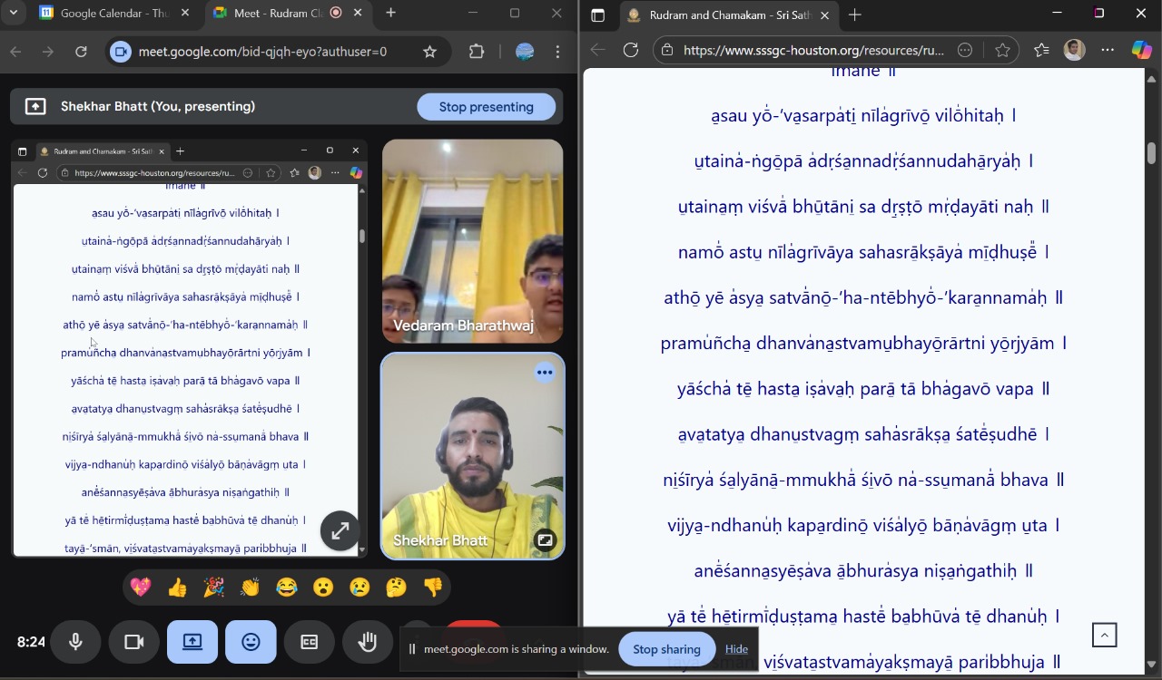
Task: Mute the microphone in Meet
Action: (75, 642)
